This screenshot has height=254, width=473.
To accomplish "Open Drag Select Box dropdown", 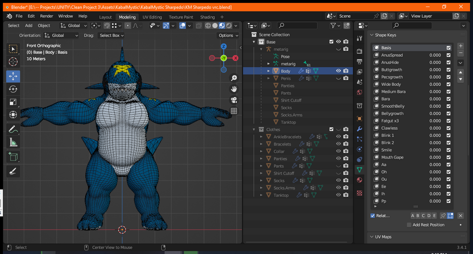I will [x=112, y=35].
